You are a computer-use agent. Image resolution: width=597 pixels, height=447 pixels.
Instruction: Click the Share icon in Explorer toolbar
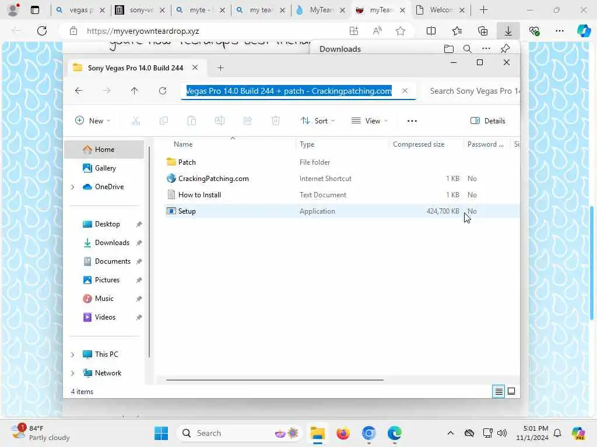click(247, 121)
